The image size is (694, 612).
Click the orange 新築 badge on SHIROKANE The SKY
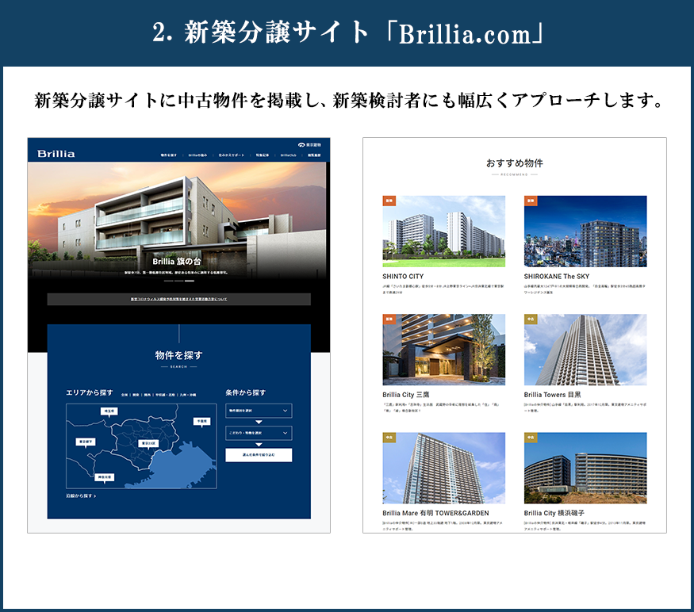click(x=531, y=201)
